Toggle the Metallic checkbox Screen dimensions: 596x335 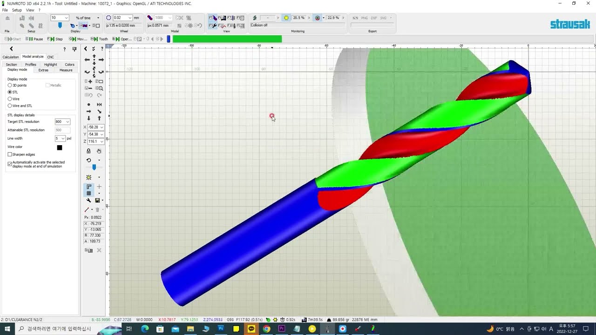(x=47, y=86)
